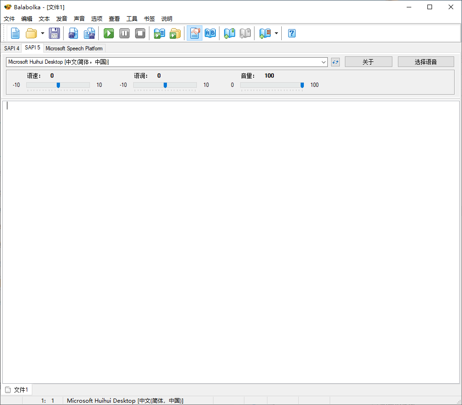The image size is (462, 405).
Task: Select the 文件1 tab at the bottom
Action: [x=19, y=389]
